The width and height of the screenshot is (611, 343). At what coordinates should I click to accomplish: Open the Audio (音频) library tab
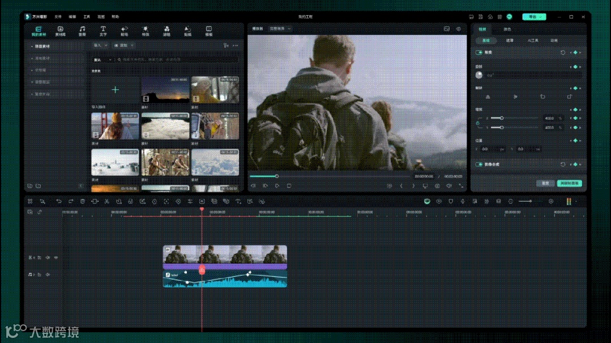[x=82, y=31]
